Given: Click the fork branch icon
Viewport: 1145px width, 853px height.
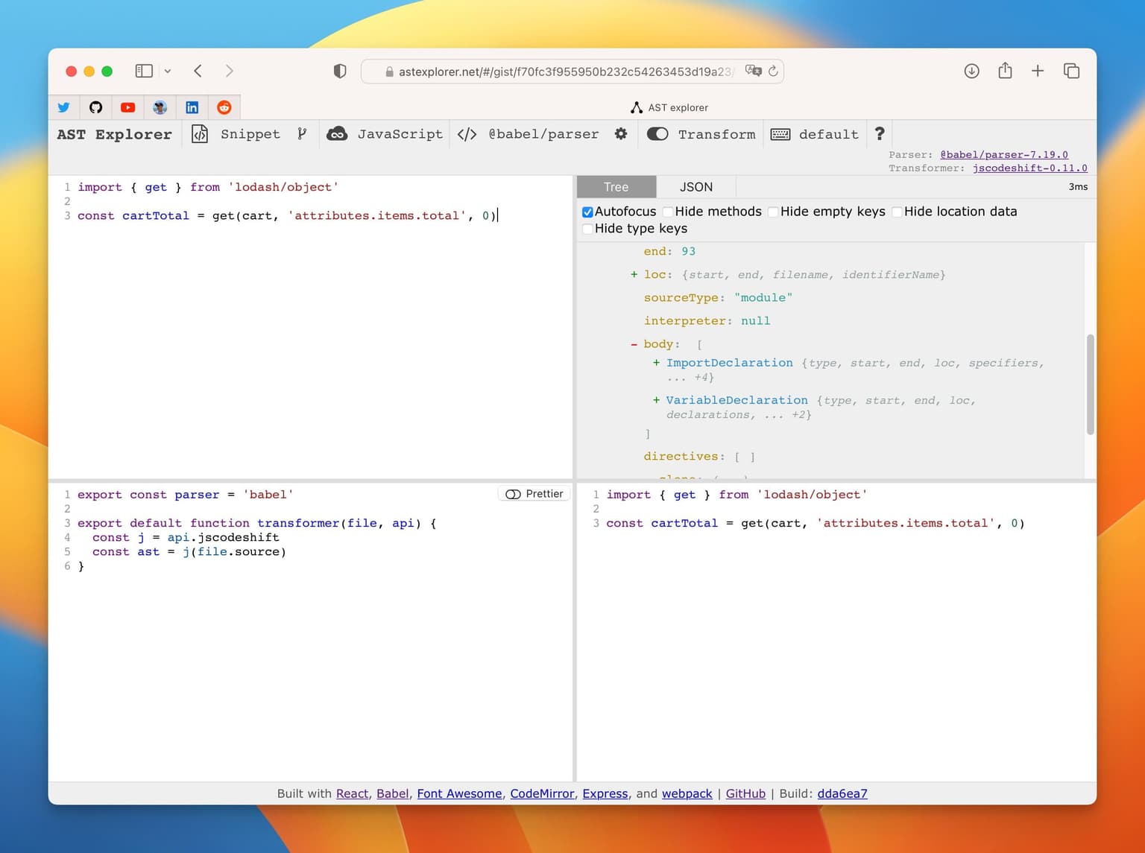Looking at the screenshot, I should click(x=301, y=134).
